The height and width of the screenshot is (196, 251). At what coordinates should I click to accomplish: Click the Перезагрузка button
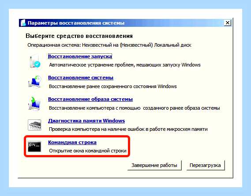coord(206,165)
